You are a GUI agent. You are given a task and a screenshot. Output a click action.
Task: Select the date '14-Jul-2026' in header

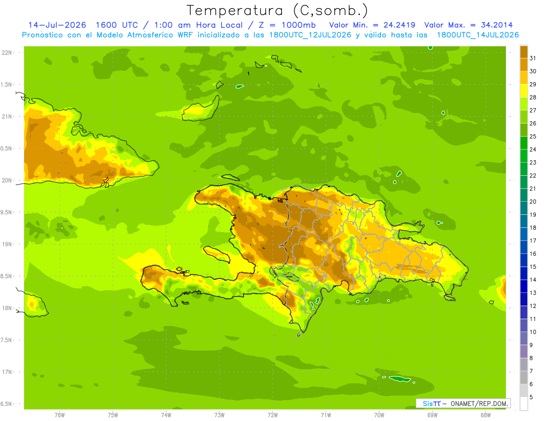[57, 25]
